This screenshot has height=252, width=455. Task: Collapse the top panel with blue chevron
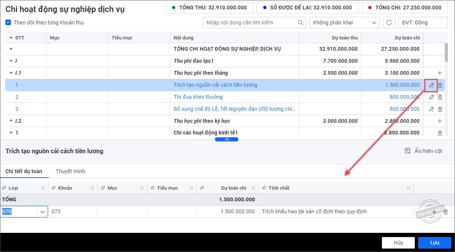click(x=227, y=139)
